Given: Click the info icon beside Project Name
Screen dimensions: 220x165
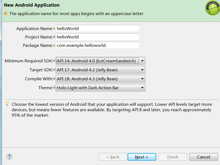Looking at the screenshot, I should tap(54, 37).
